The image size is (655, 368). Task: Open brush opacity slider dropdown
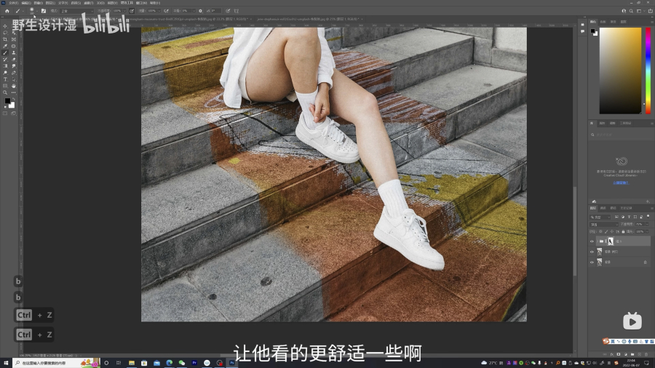[125, 11]
